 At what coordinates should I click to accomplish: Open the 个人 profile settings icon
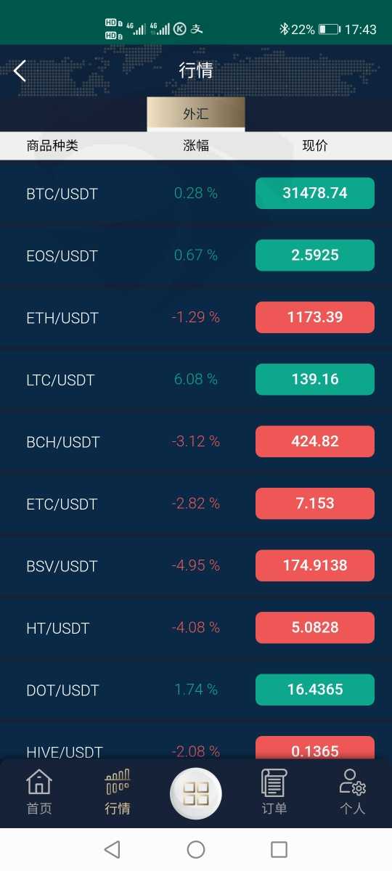[353, 782]
